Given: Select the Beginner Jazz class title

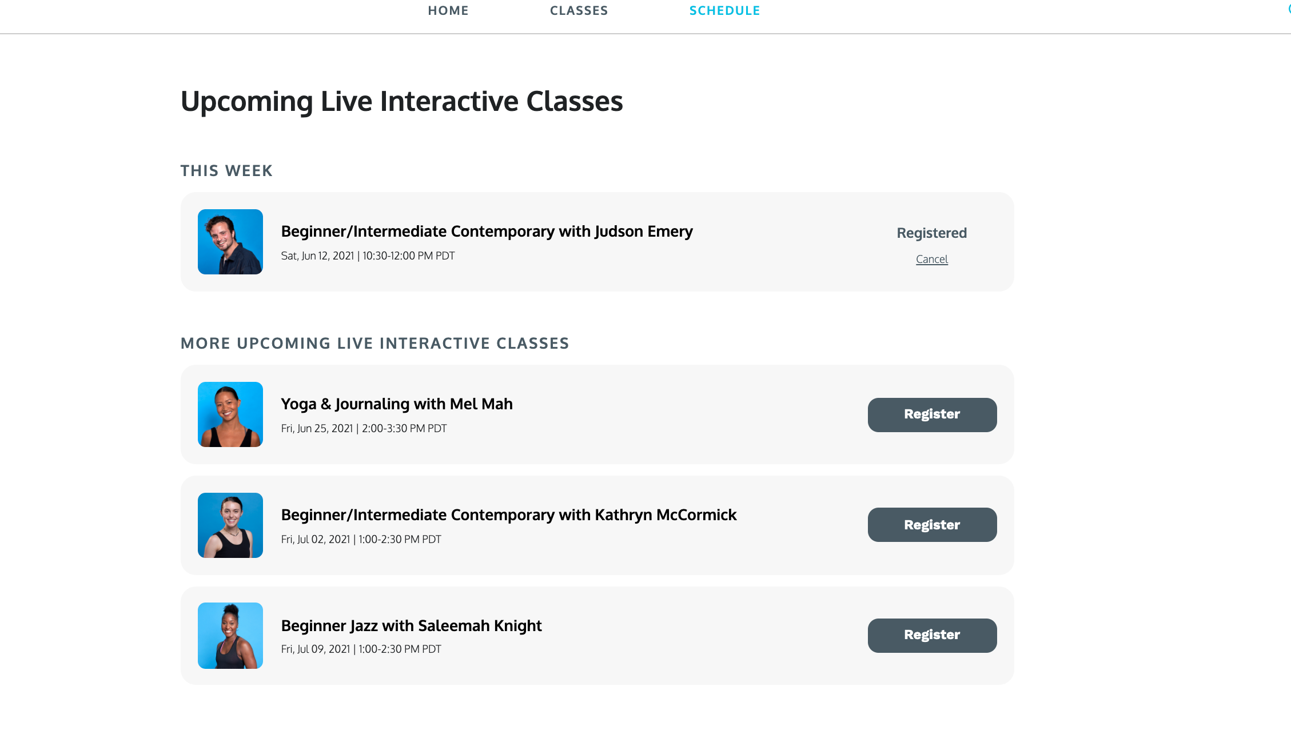Looking at the screenshot, I should click(411, 625).
